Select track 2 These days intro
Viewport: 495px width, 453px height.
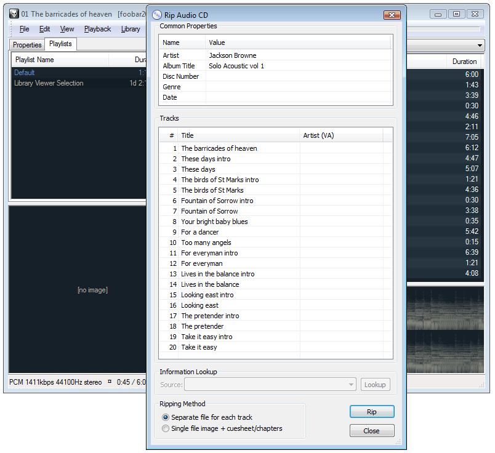click(x=276, y=159)
